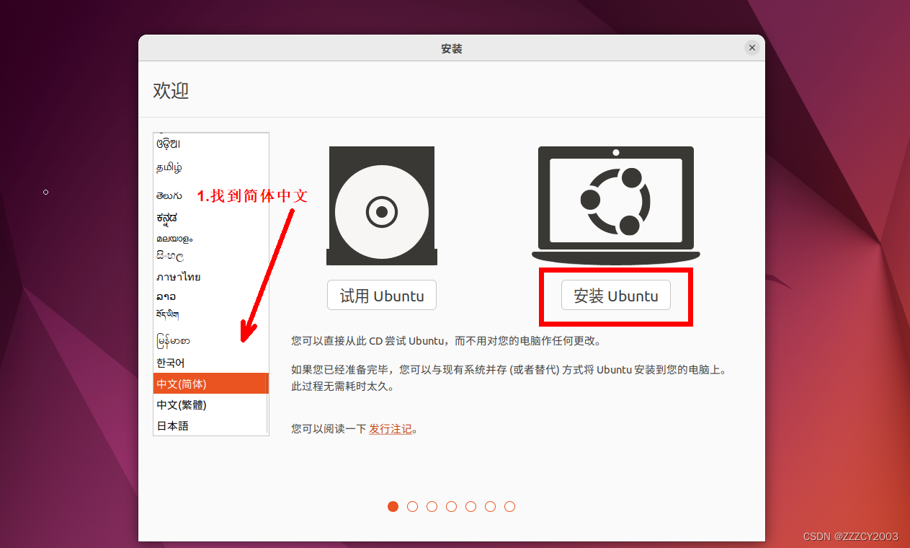Viewport: 910px width, 548px height.
Task: Select 中文(繁體) in the language list
Action: [182, 405]
